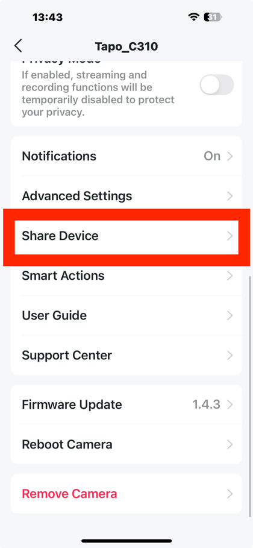Screen dimensions: 253x548
Task: Open Smart Actions
Action: 126,276
